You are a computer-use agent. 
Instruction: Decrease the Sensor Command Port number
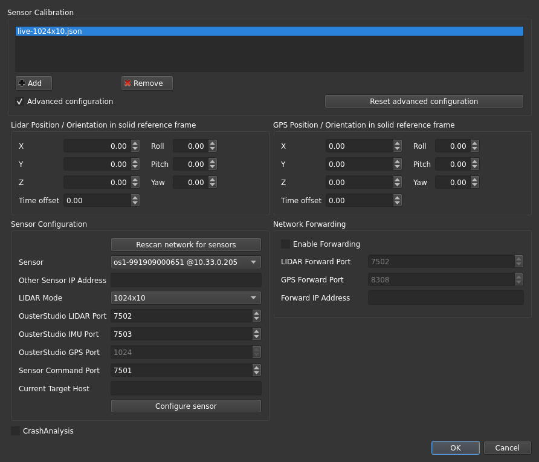(257, 373)
